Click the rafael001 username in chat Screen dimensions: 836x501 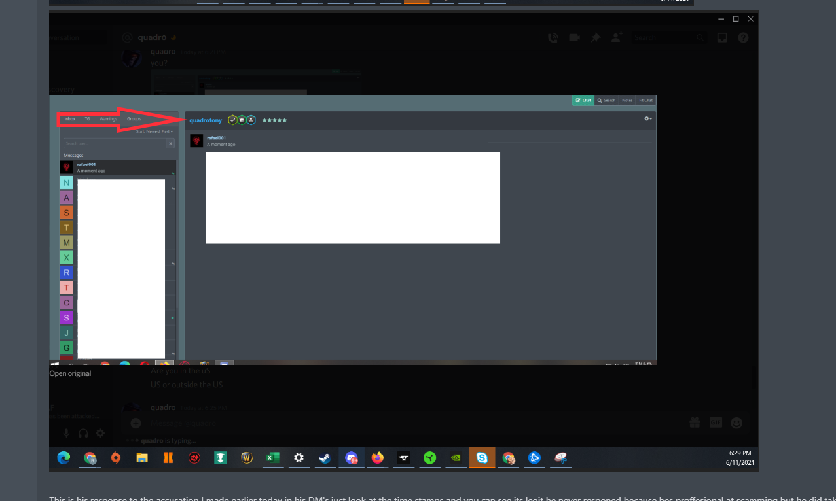click(x=216, y=138)
